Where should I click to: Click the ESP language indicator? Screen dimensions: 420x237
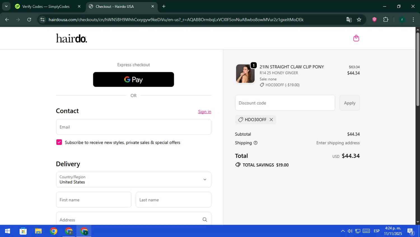click(x=377, y=231)
